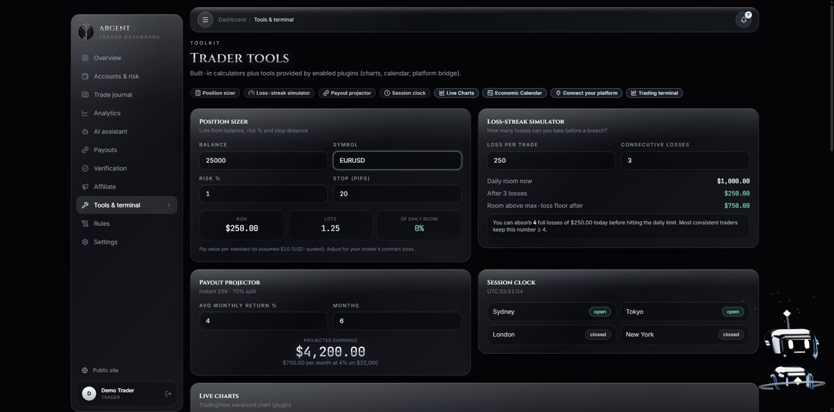This screenshot has width=834, height=412.
Task: Focus the Stop (pips) input field
Action: tap(397, 194)
